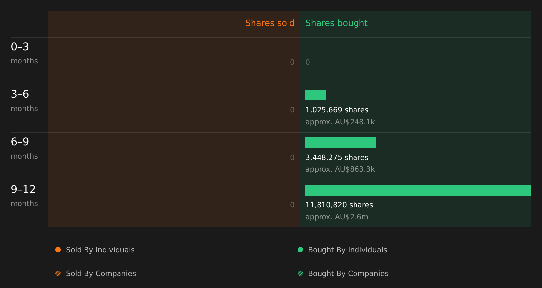Click the approx. AU$2.6m value
Image resolution: width=542 pixels, height=288 pixels.
point(337,217)
